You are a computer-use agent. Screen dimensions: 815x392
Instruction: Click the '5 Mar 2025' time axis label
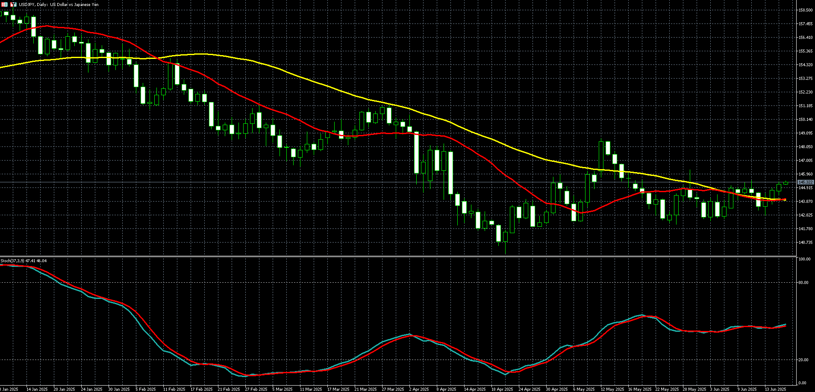[x=282, y=389]
